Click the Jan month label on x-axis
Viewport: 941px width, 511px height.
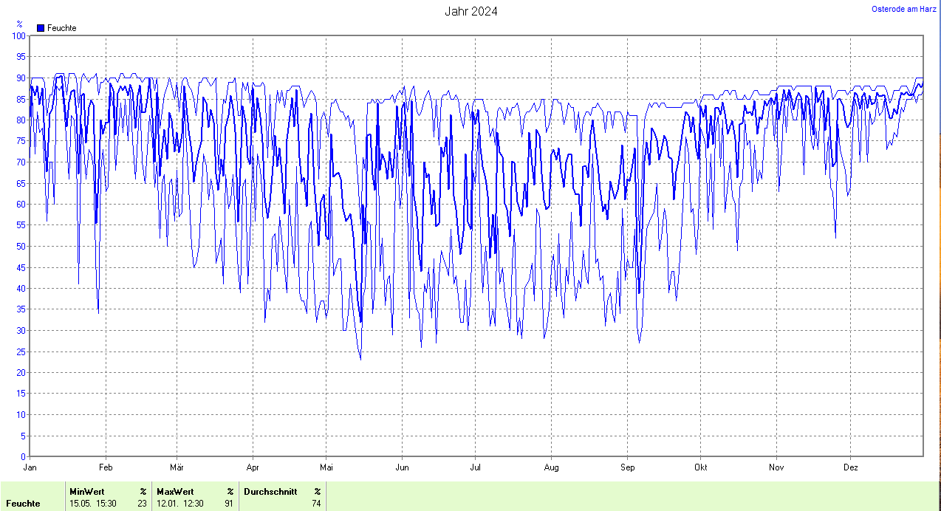click(x=30, y=467)
